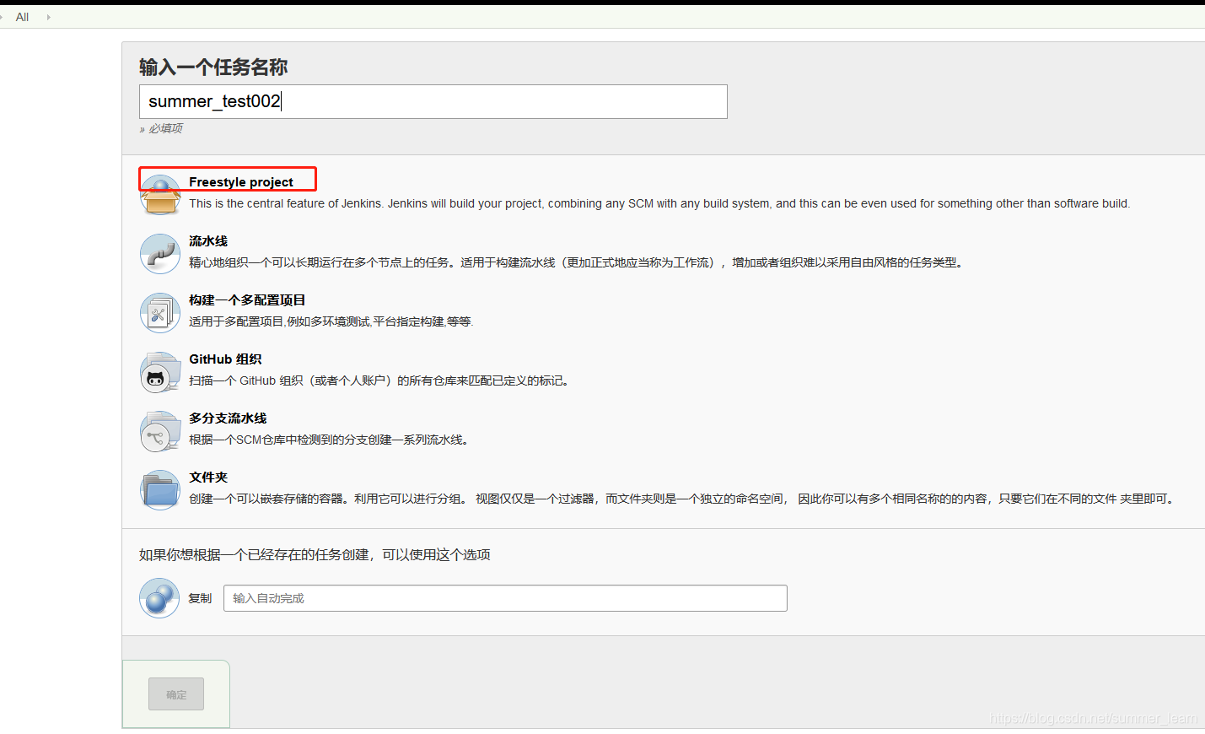Click the 文件夹 folder icon

[x=160, y=490]
